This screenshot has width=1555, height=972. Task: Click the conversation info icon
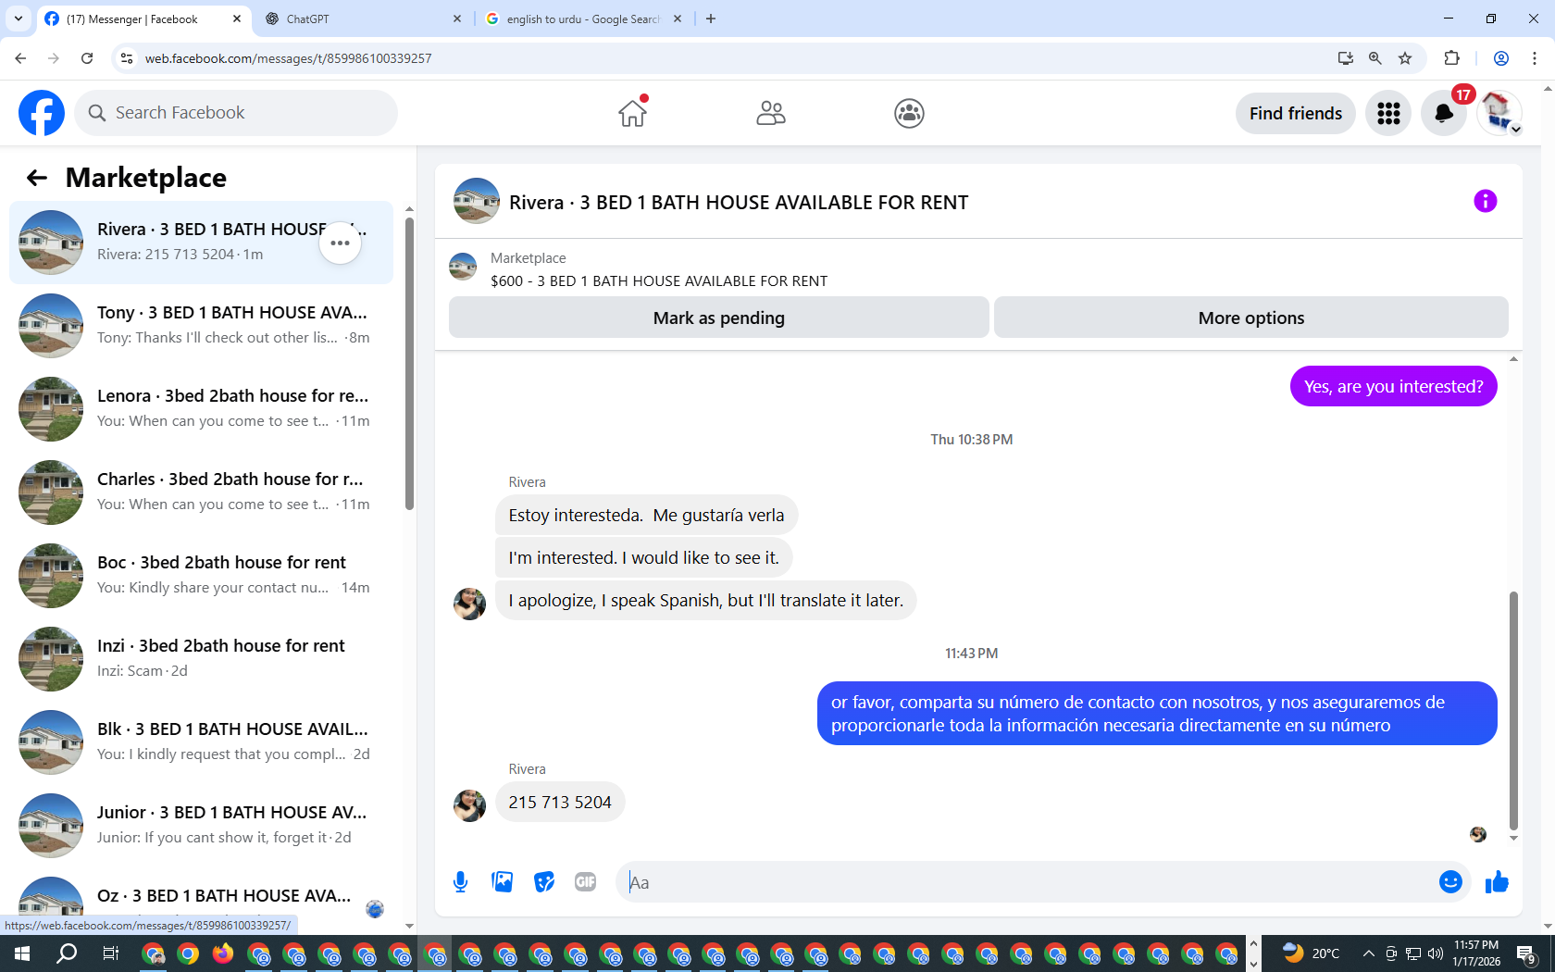1485,201
